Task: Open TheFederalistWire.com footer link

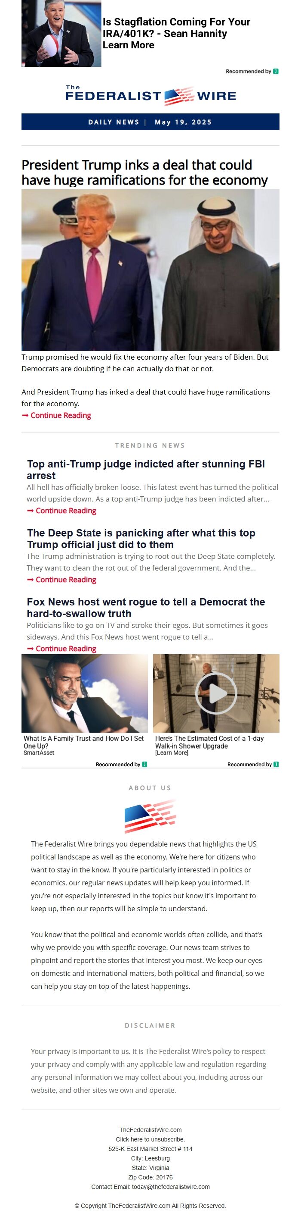Action: point(150,1130)
